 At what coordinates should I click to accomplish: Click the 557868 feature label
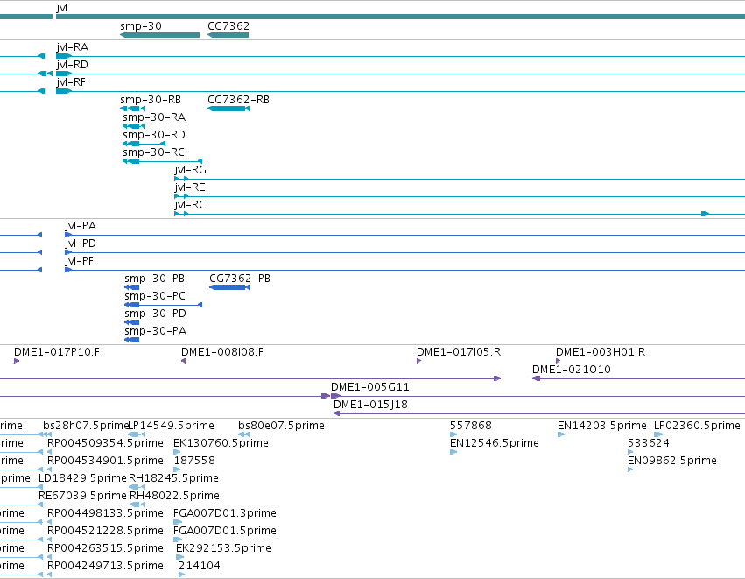coord(471,426)
